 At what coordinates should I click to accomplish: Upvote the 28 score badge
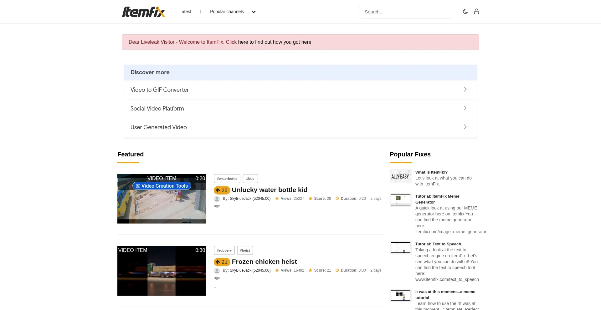222,190
